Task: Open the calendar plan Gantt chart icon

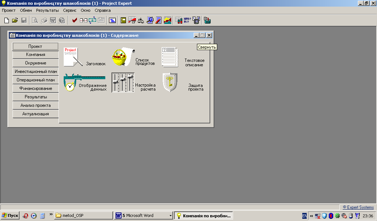Action: [x=112, y=20]
